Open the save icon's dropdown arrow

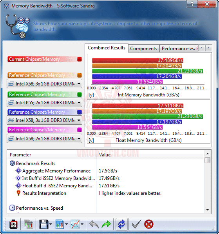[51, 224]
